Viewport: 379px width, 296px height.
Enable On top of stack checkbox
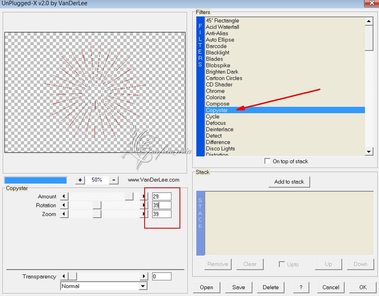pos(267,161)
